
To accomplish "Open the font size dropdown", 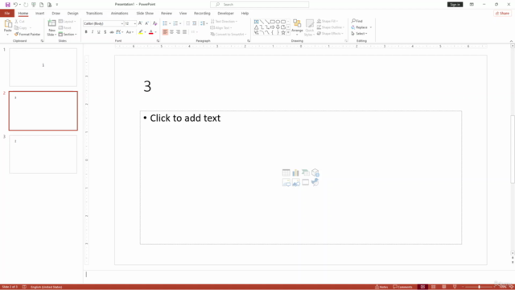I will click(x=134, y=23).
